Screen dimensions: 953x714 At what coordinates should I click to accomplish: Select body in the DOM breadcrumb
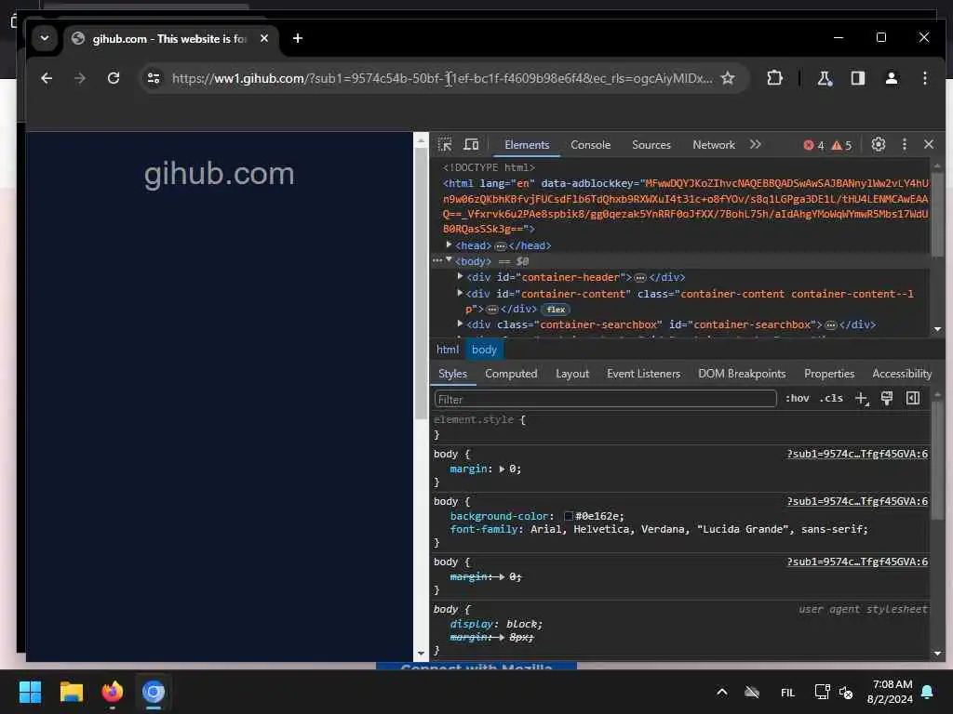(x=484, y=350)
